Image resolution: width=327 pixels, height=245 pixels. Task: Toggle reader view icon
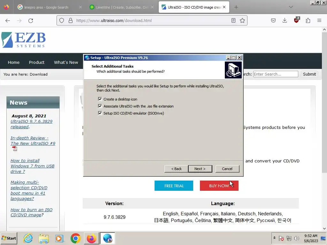pyautogui.click(x=233, y=20)
